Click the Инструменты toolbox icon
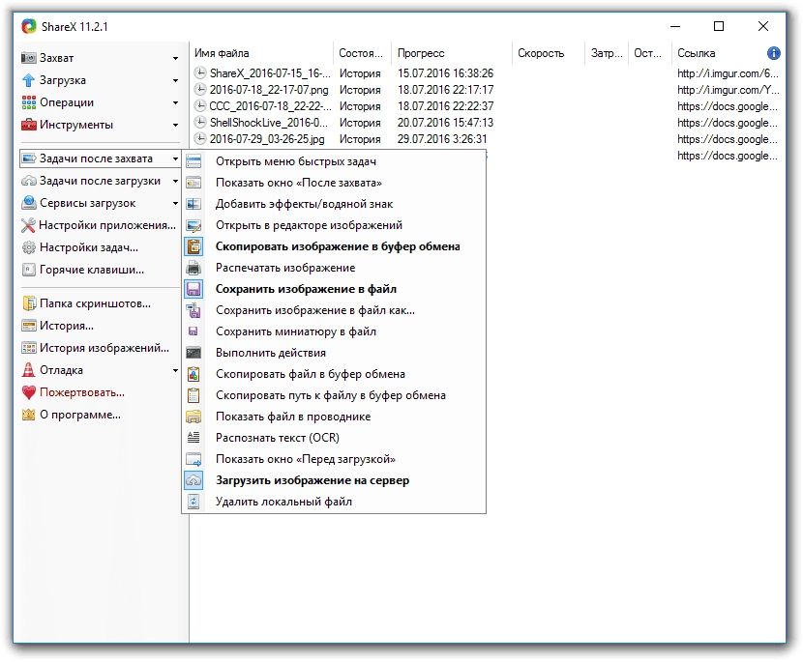Image resolution: width=803 pixels, height=662 pixels. point(29,125)
